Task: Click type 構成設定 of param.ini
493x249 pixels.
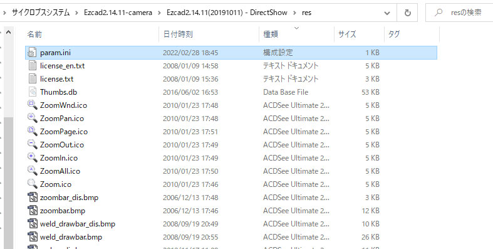Action: [278, 53]
